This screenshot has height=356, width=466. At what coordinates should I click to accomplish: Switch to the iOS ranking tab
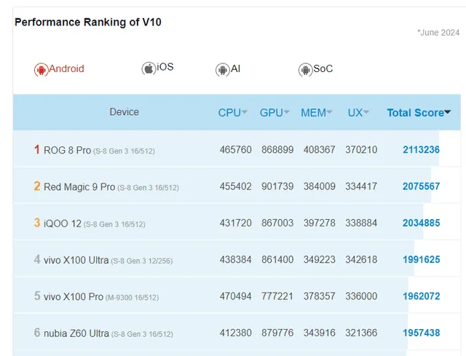point(165,67)
